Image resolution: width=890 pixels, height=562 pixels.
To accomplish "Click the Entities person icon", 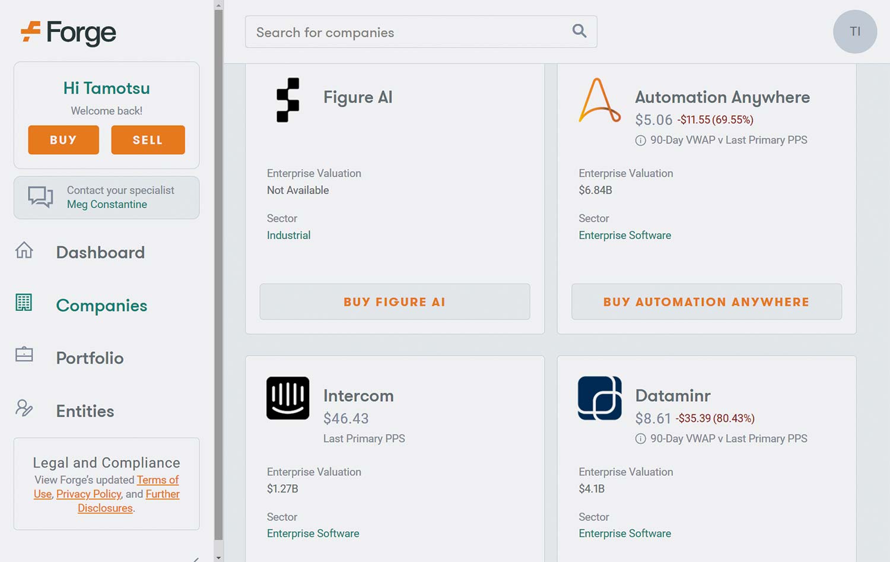I will (x=24, y=408).
